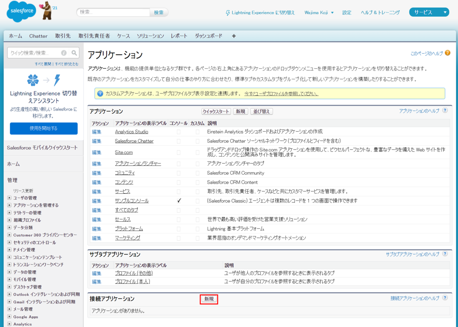Image resolution: width=458 pixels, height=327 pixels.
Task: Toggle custom checkbox for Salesforce Chatter
Action: coord(197,141)
